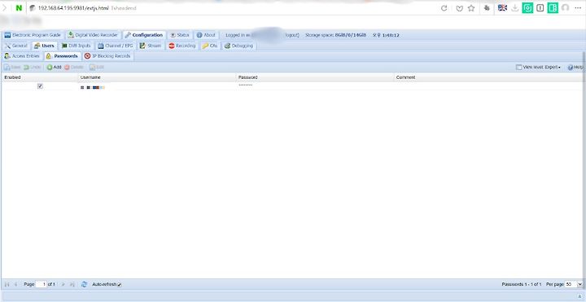Go to the last page of results
This screenshot has width=586, height=302.
pyautogui.click(x=72, y=284)
